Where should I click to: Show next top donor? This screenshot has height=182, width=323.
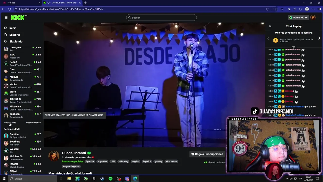pyautogui.click(x=319, y=38)
